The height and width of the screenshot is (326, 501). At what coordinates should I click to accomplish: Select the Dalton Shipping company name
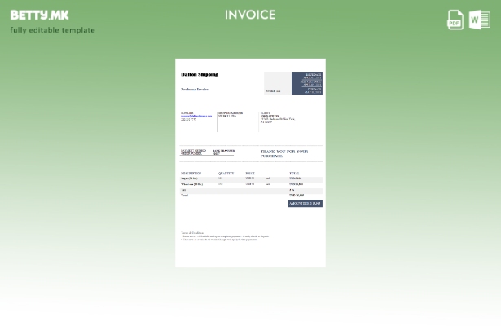(x=200, y=74)
